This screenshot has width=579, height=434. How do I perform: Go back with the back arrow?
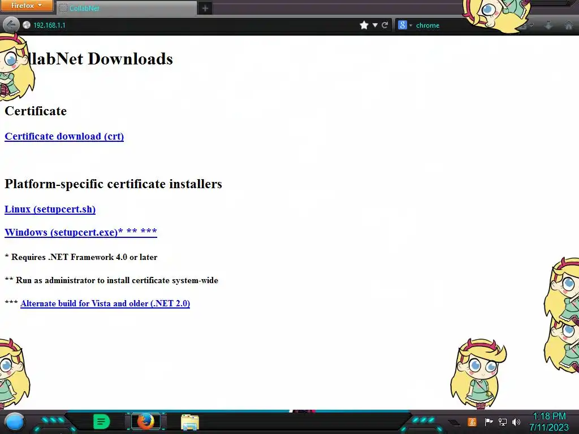click(11, 25)
